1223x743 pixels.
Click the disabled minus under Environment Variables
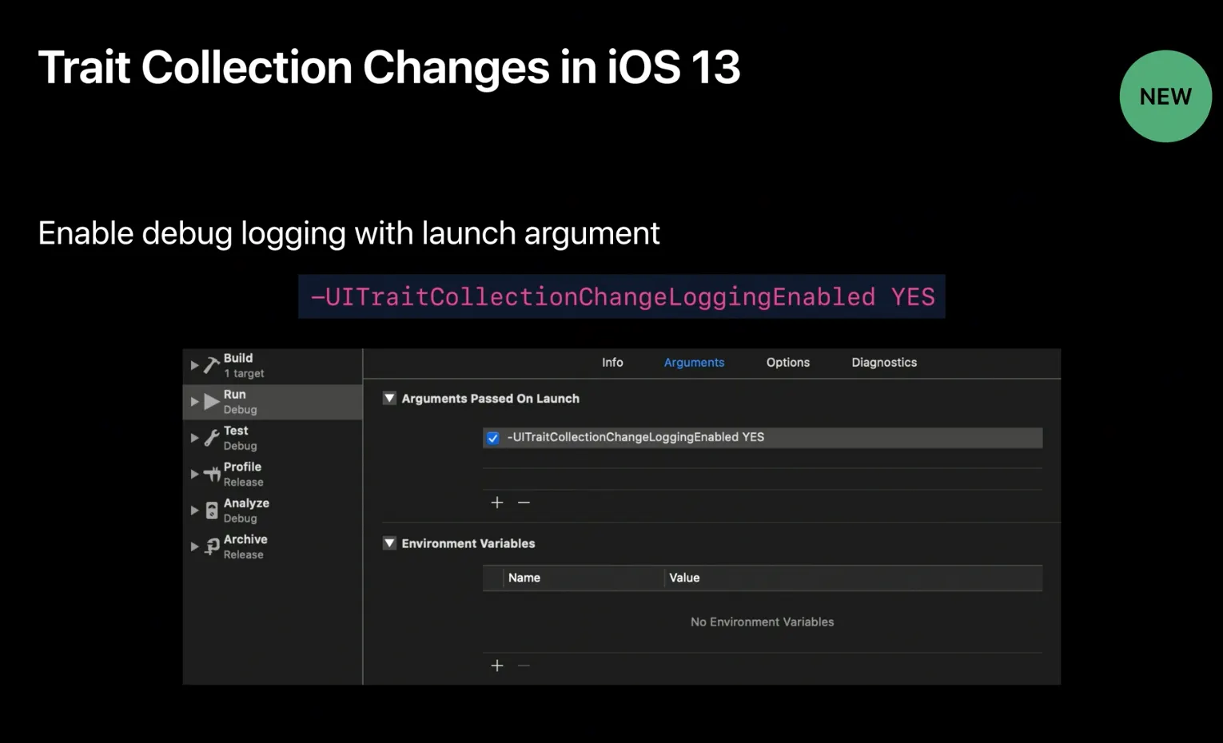[524, 666]
